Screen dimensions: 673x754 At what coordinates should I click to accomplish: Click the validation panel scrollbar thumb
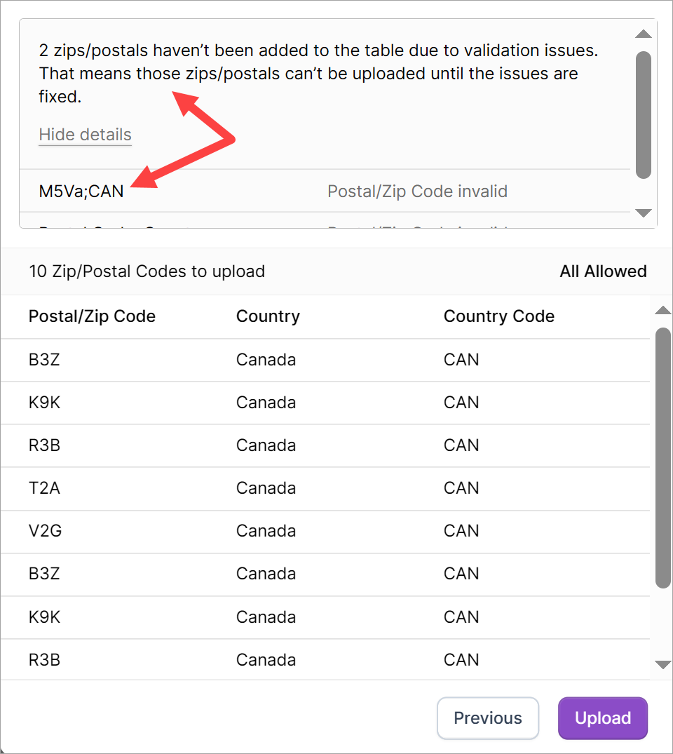[x=643, y=114]
